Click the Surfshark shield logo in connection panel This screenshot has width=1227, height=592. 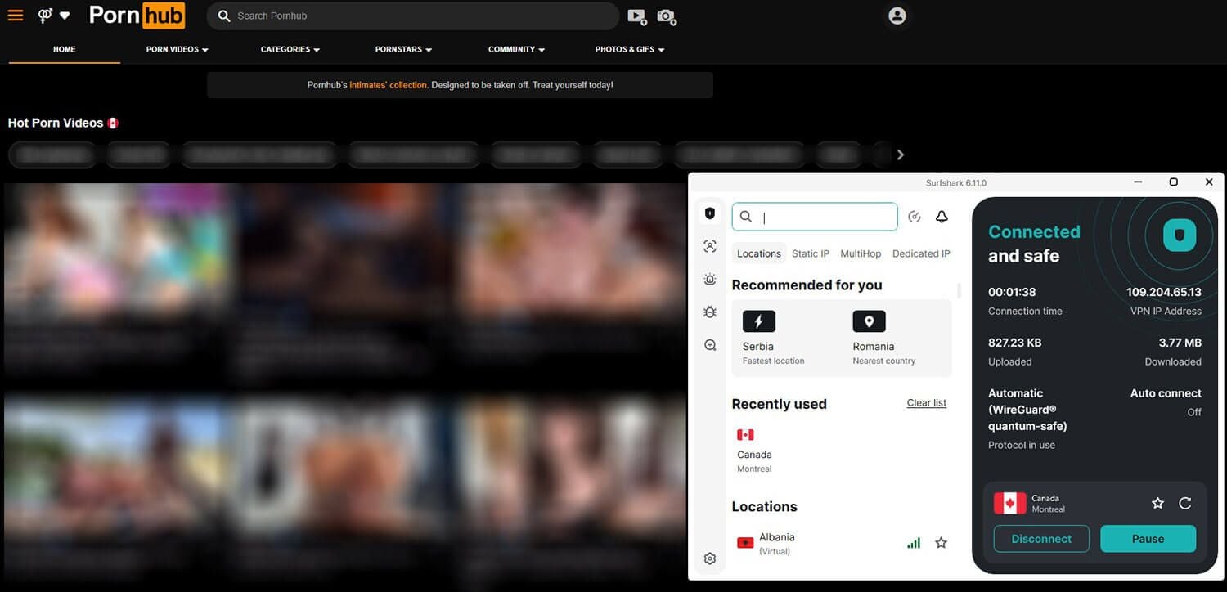click(x=1180, y=235)
